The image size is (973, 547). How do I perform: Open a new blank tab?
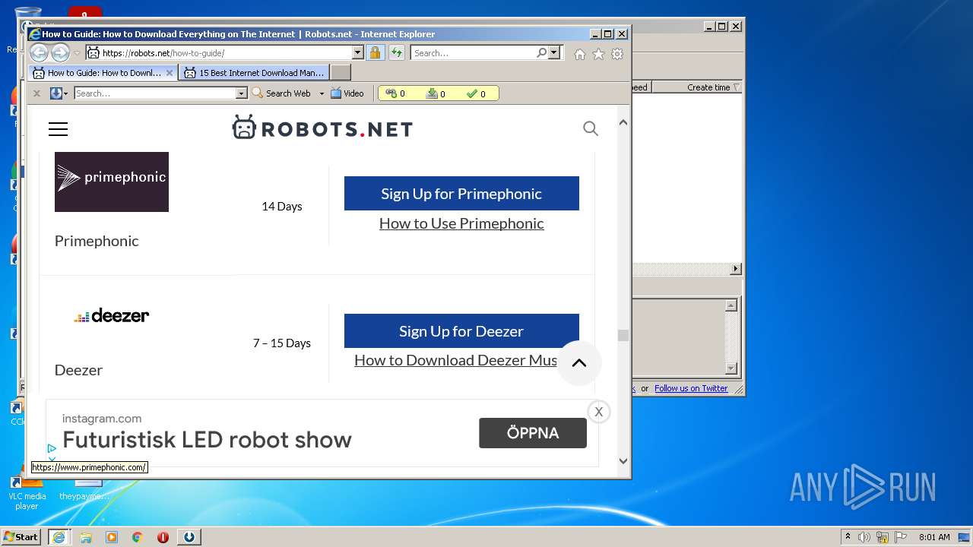point(341,73)
